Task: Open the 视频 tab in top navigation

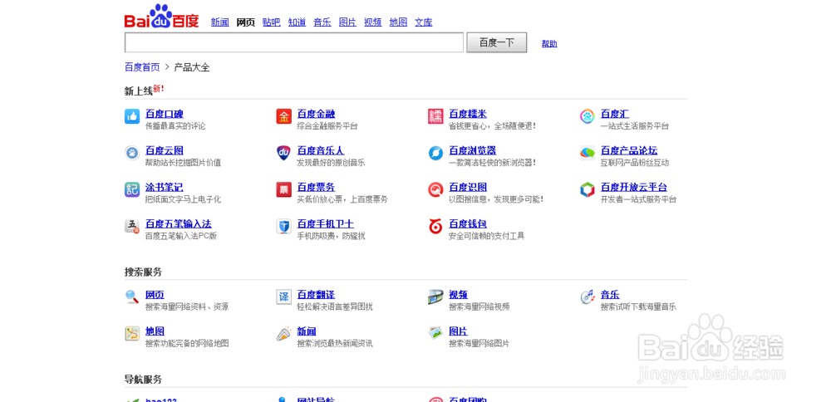Action: click(372, 22)
